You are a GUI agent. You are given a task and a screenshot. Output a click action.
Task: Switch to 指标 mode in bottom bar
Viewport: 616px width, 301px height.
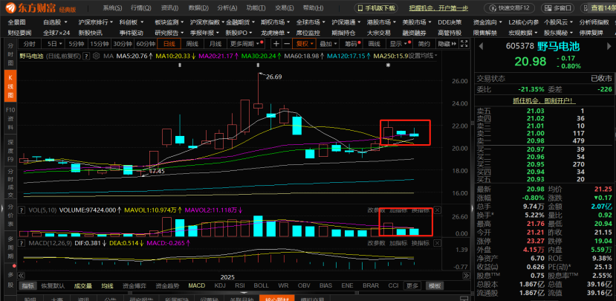[27, 285]
